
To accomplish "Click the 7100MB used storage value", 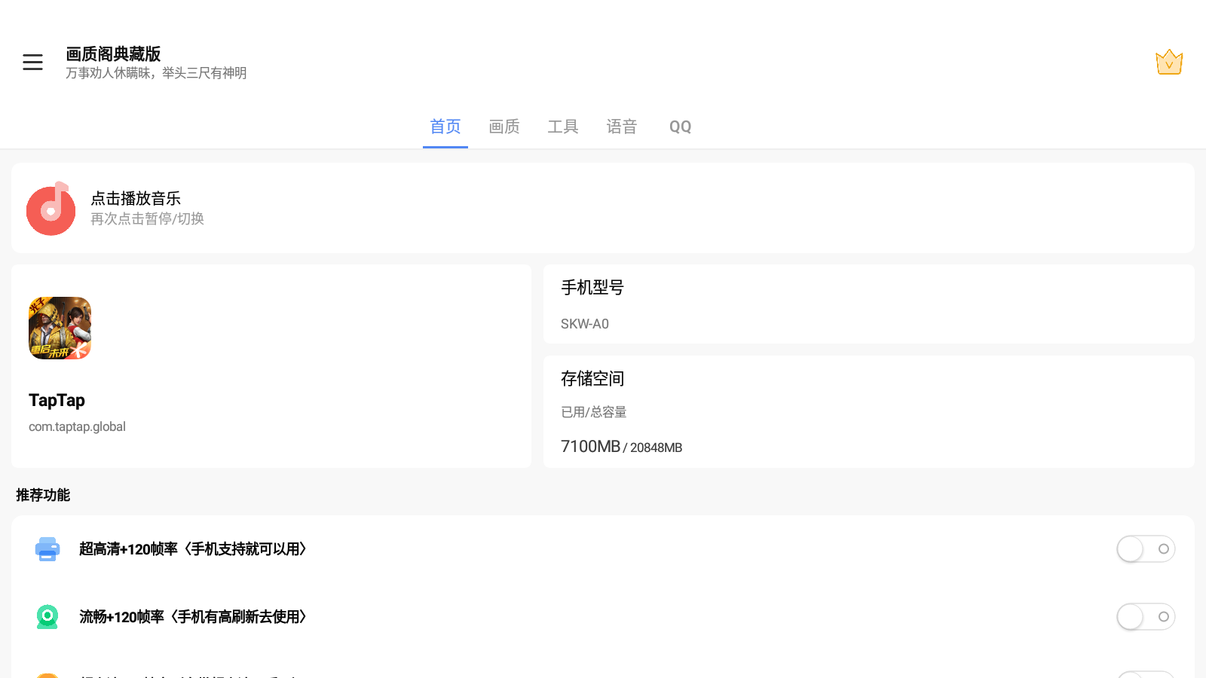I will 590,447.
